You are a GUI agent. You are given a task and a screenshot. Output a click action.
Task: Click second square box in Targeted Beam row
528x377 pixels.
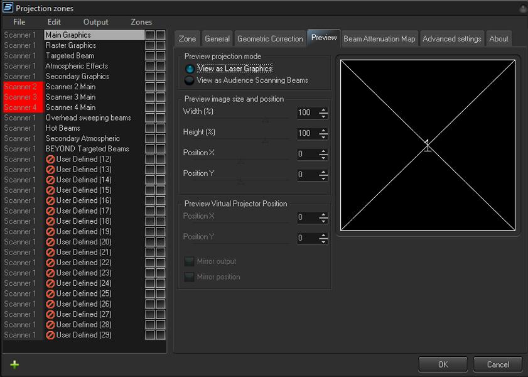(x=161, y=56)
